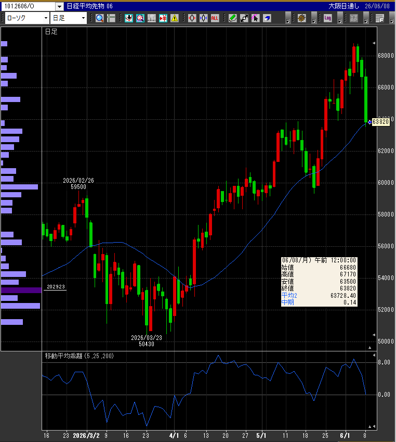Click the brown indicator settings icon
The image size is (396, 442).
click(x=302, y=18)
